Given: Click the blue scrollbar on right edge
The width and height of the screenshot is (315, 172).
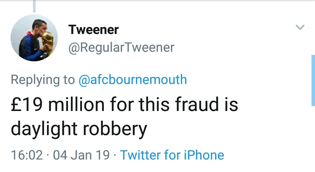Looking at the screenshot, I should (313, 80).
